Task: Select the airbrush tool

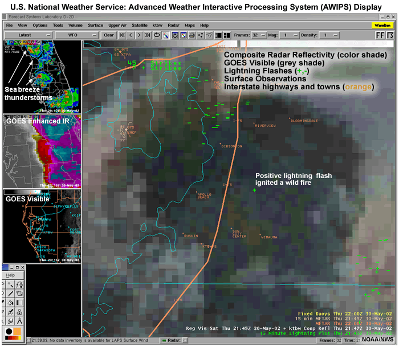Action: [x=10, y=312]
